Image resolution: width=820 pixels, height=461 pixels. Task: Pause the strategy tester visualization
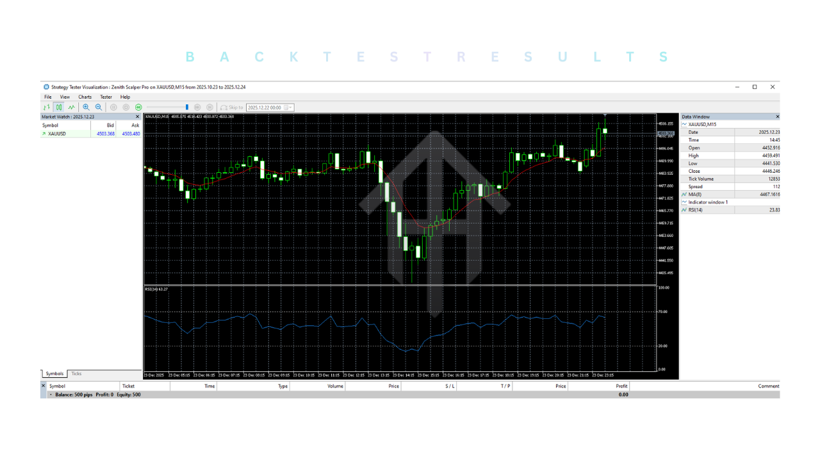tap(113, 108)
